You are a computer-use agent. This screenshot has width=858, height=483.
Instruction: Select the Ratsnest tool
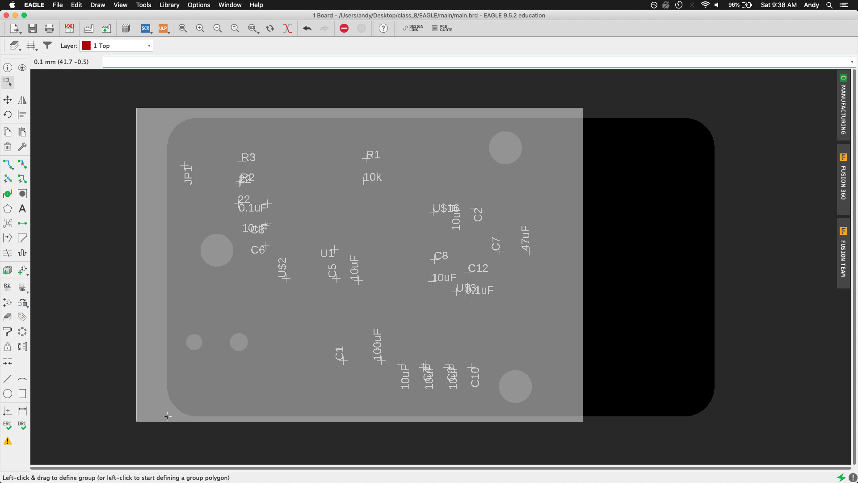[8, 223]
